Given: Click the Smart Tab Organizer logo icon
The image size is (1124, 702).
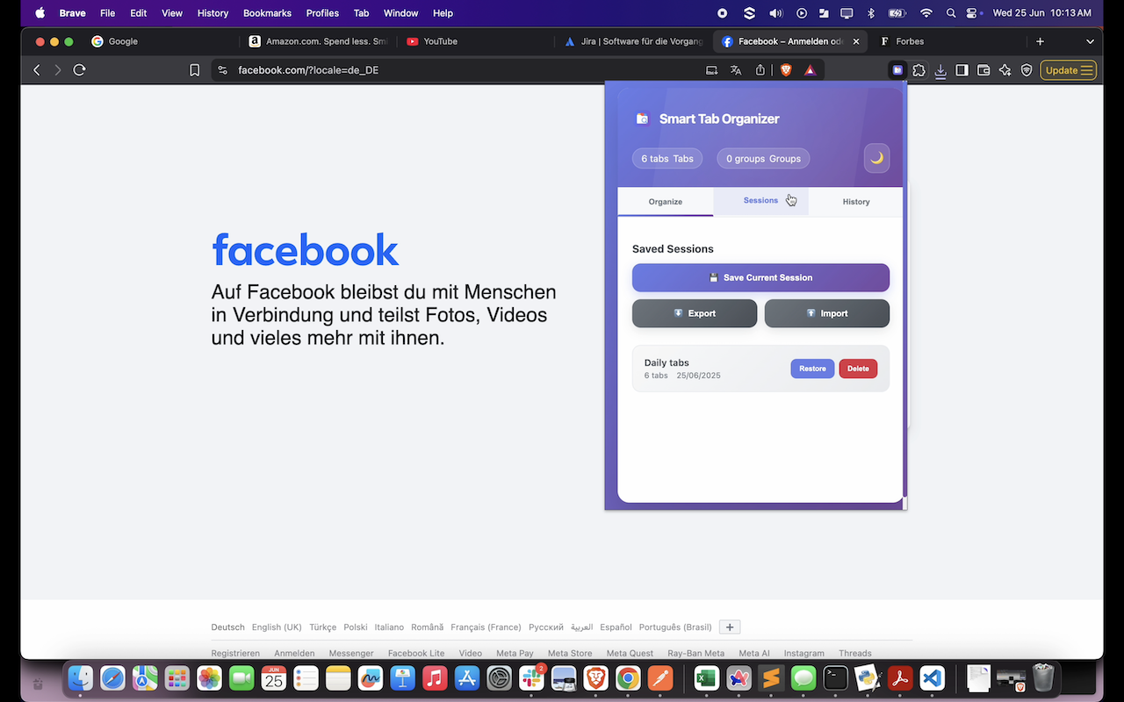Looking at the screenshot, I should [x=642, y=119].
